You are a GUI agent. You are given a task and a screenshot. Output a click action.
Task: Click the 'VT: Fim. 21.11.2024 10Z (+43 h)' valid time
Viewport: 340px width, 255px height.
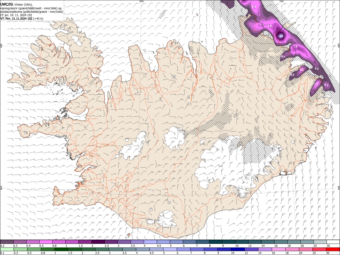22,19
